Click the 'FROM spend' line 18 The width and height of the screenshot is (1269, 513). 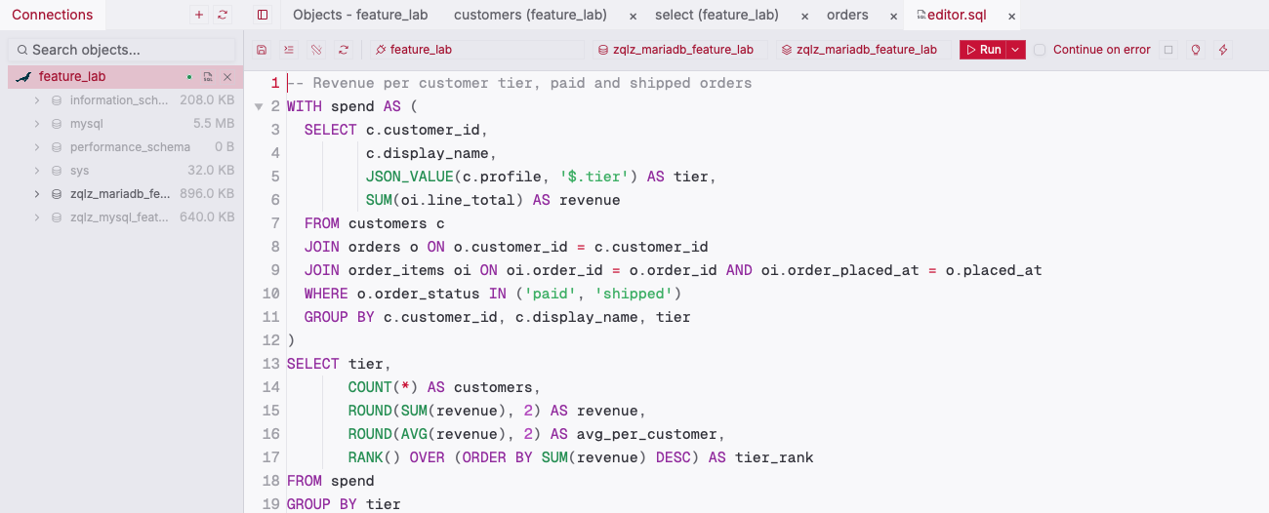point(331,481)
